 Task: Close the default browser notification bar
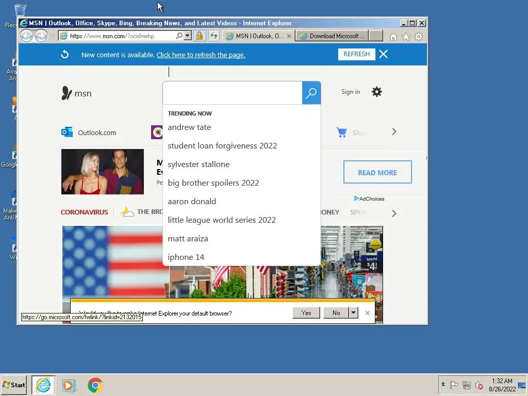[367, 313]
